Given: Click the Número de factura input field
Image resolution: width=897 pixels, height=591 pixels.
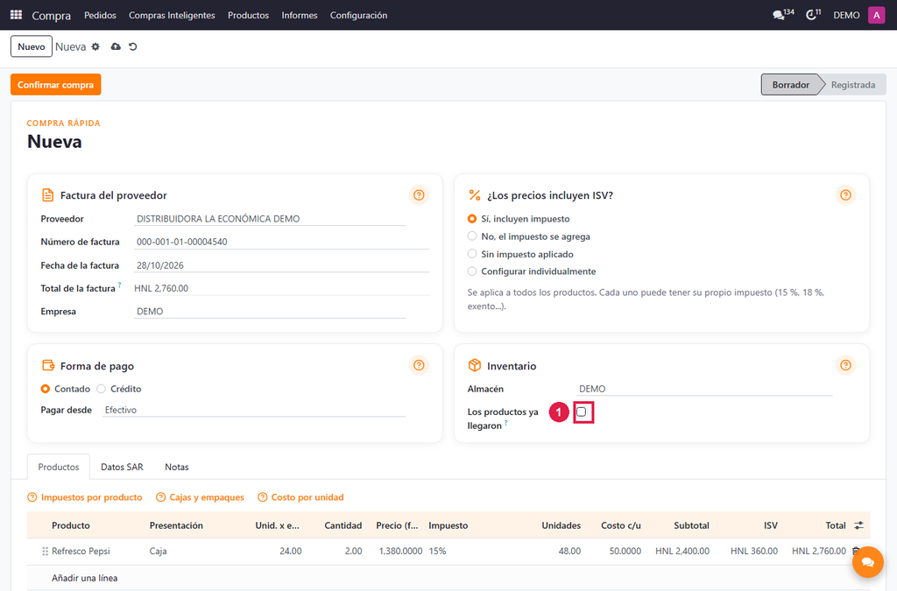Looking at the screenshot, I should tap(281, 242).
